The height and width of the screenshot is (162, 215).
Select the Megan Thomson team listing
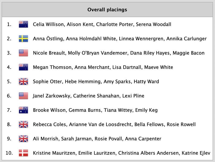[103, 67]
